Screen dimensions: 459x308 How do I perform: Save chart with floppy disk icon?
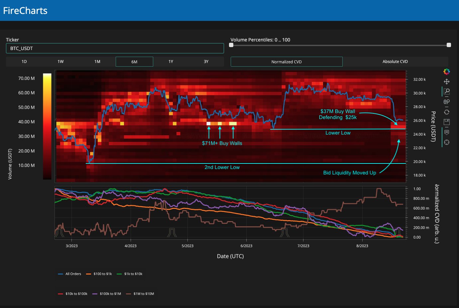(x=446, y=122)
